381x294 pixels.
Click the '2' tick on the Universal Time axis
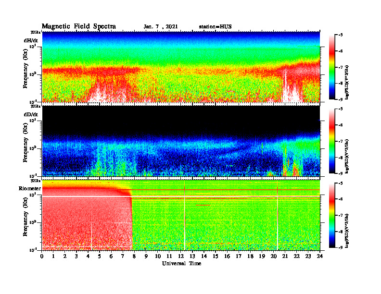point(65,256)
